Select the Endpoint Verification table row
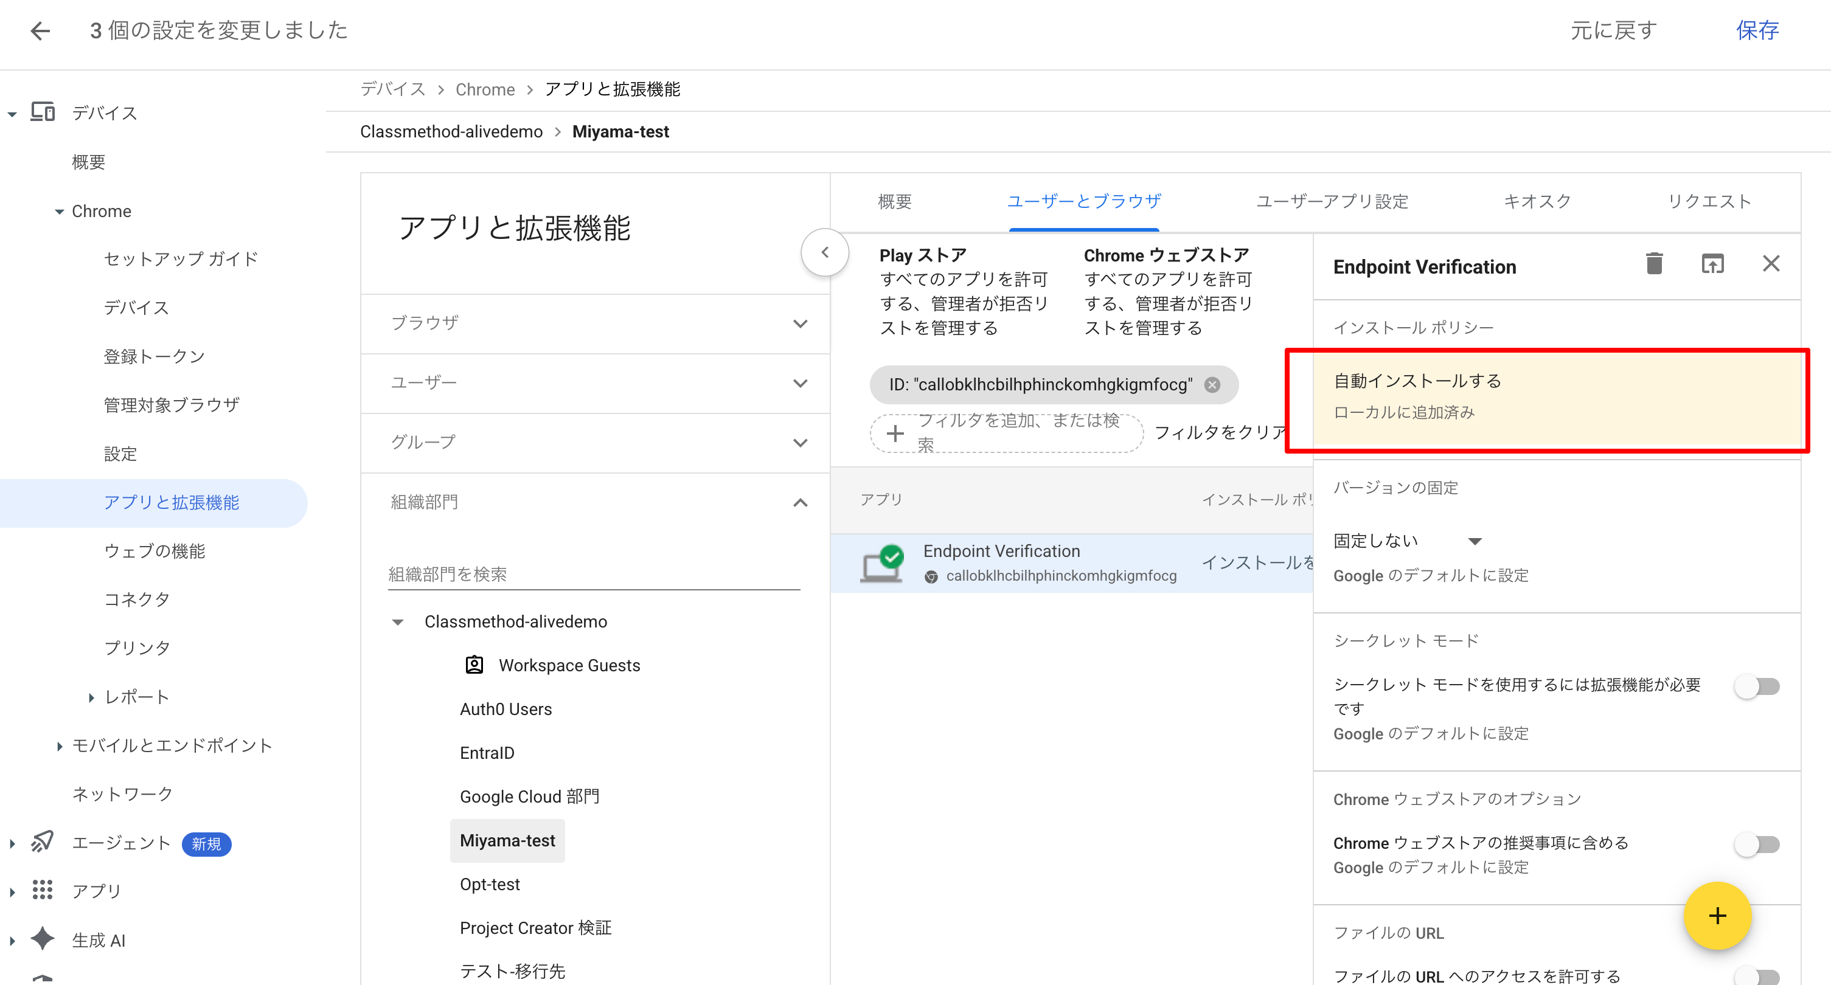The width and height of the screenshot is (1831, 985). [x=1071, y=563]
